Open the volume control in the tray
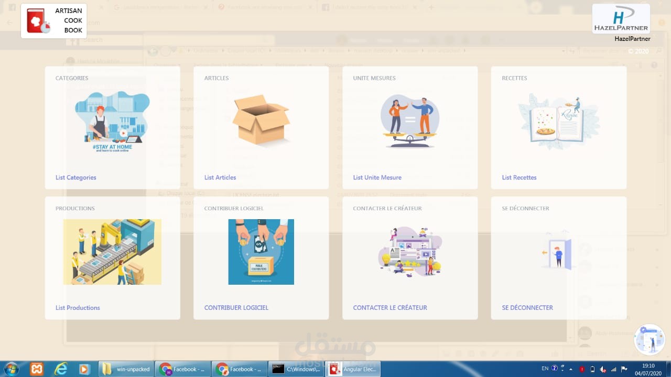The height and width of the screenshot is (377, 671). coord(603,369)
